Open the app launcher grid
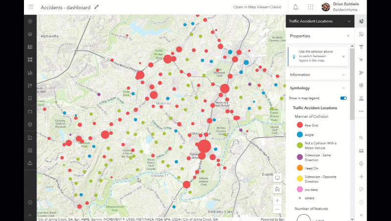The image size is (391, 221). click(x=310, y=7)
